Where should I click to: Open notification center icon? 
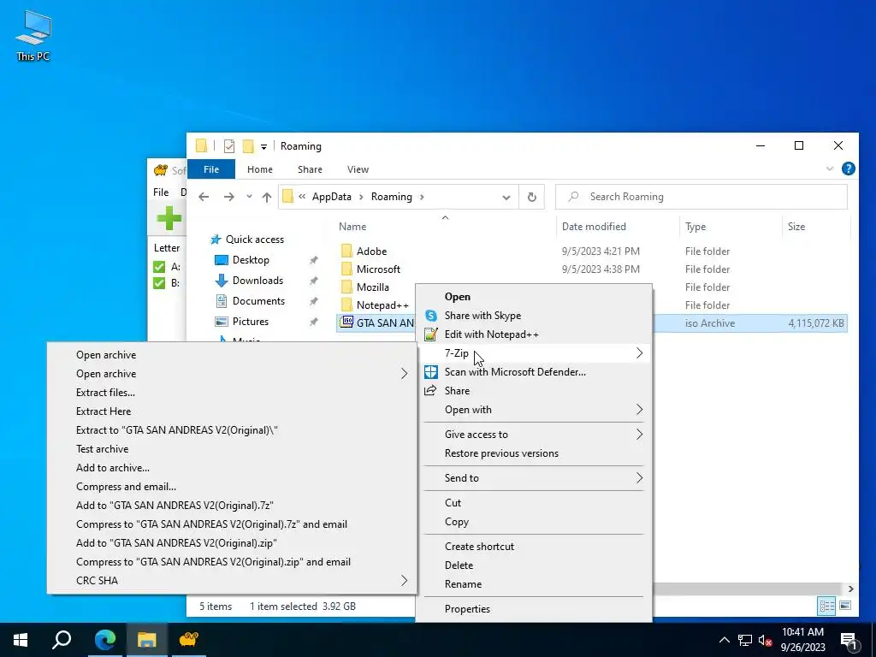point(849,640)
